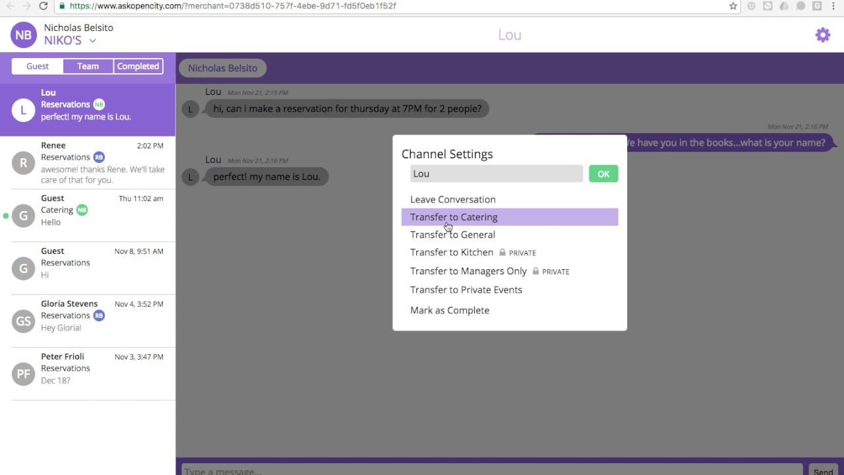844x475 pixels.
Task: Choose Transfer to Private Events
Action: (x=466, y=290)
